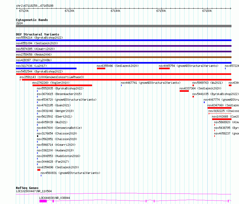This screenshot has width=239, height=204.
Task: Open the nsv6355086 (Sedlazeck2020) label
Action: (x=118, y=66)
